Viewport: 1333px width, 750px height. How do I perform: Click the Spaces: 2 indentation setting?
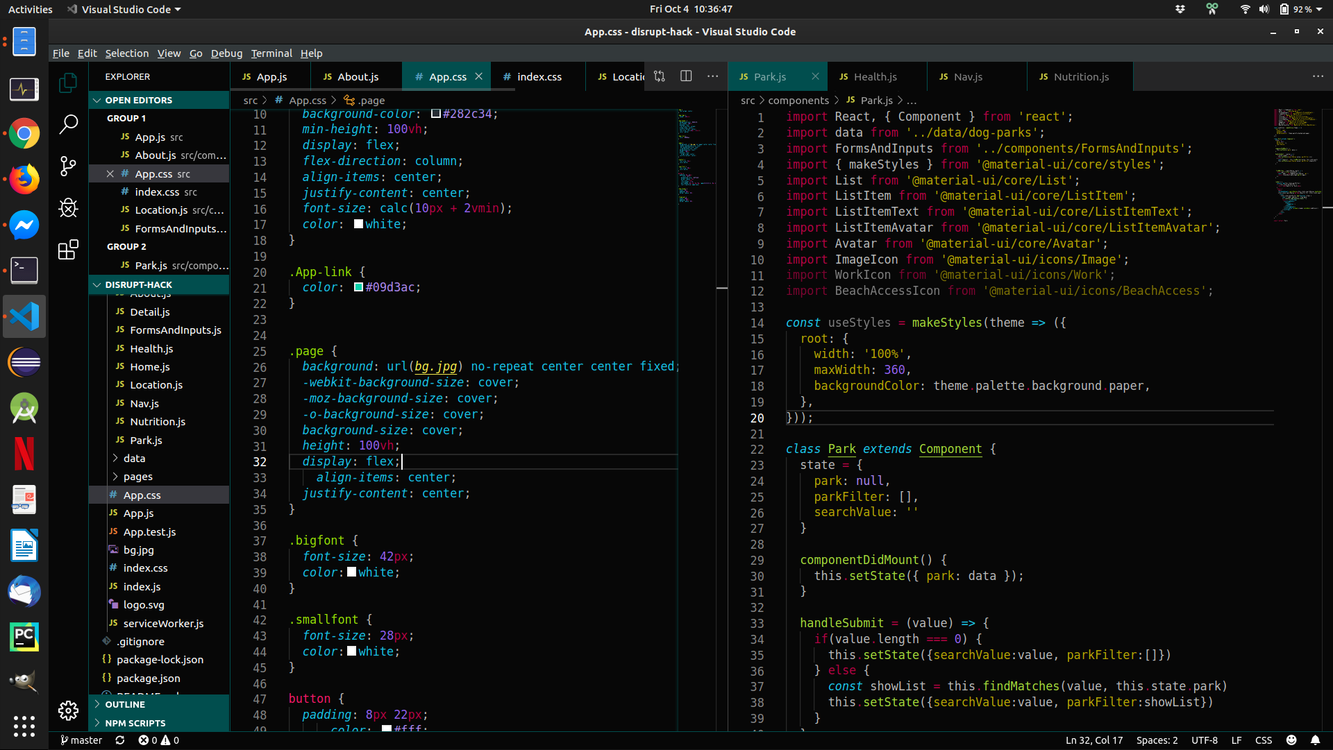(1157, 740)
